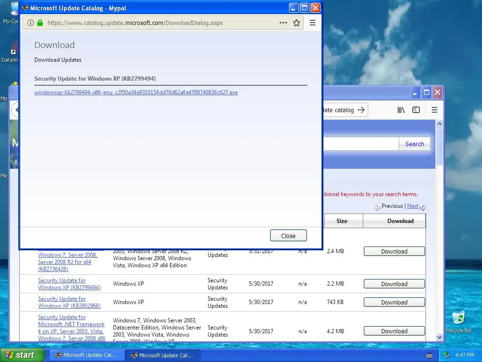Viewport: 482px width, 362px height.
Task: Click the security shield tray icon
Action: (x=447, y=355)
